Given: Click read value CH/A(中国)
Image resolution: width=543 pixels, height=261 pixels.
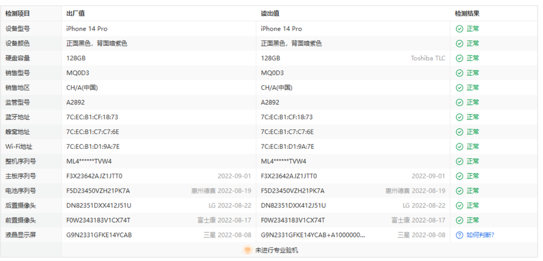Looking at the screenshot, I should coord(276,87).
